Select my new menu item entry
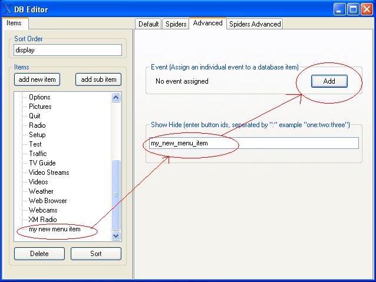Screen dimensions: 376x282 pos(55,229)
